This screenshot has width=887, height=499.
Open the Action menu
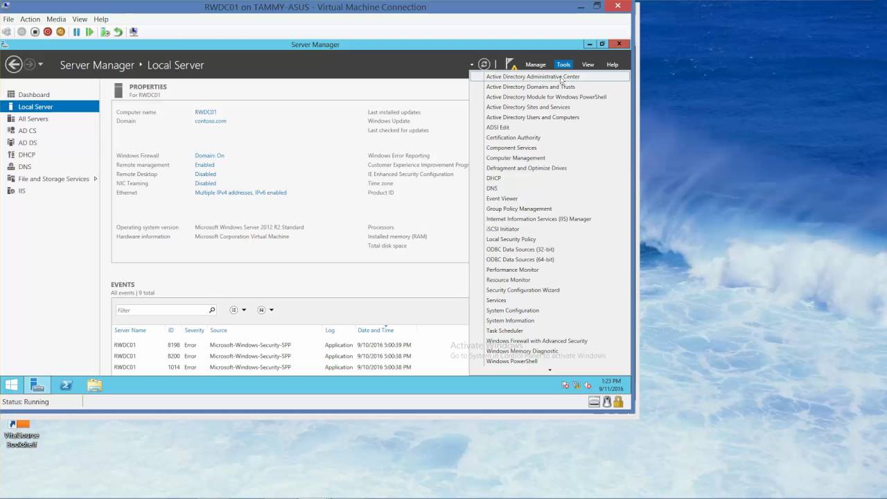pos(30,19)
